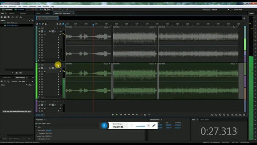Viewport: 257px width, 145px height.
Task: Click the Pause transport button
Action: pyautogui.click(x=121, y=114)
